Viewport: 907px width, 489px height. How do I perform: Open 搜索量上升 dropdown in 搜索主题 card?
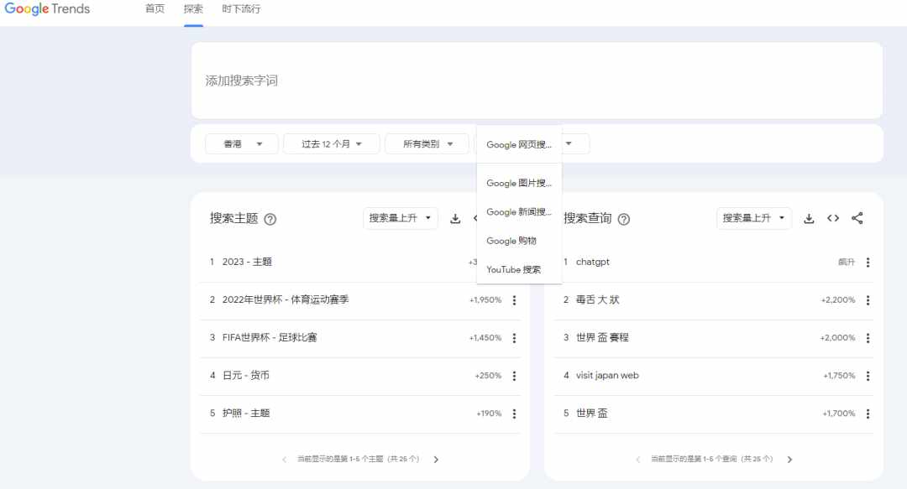pos(401,218)
